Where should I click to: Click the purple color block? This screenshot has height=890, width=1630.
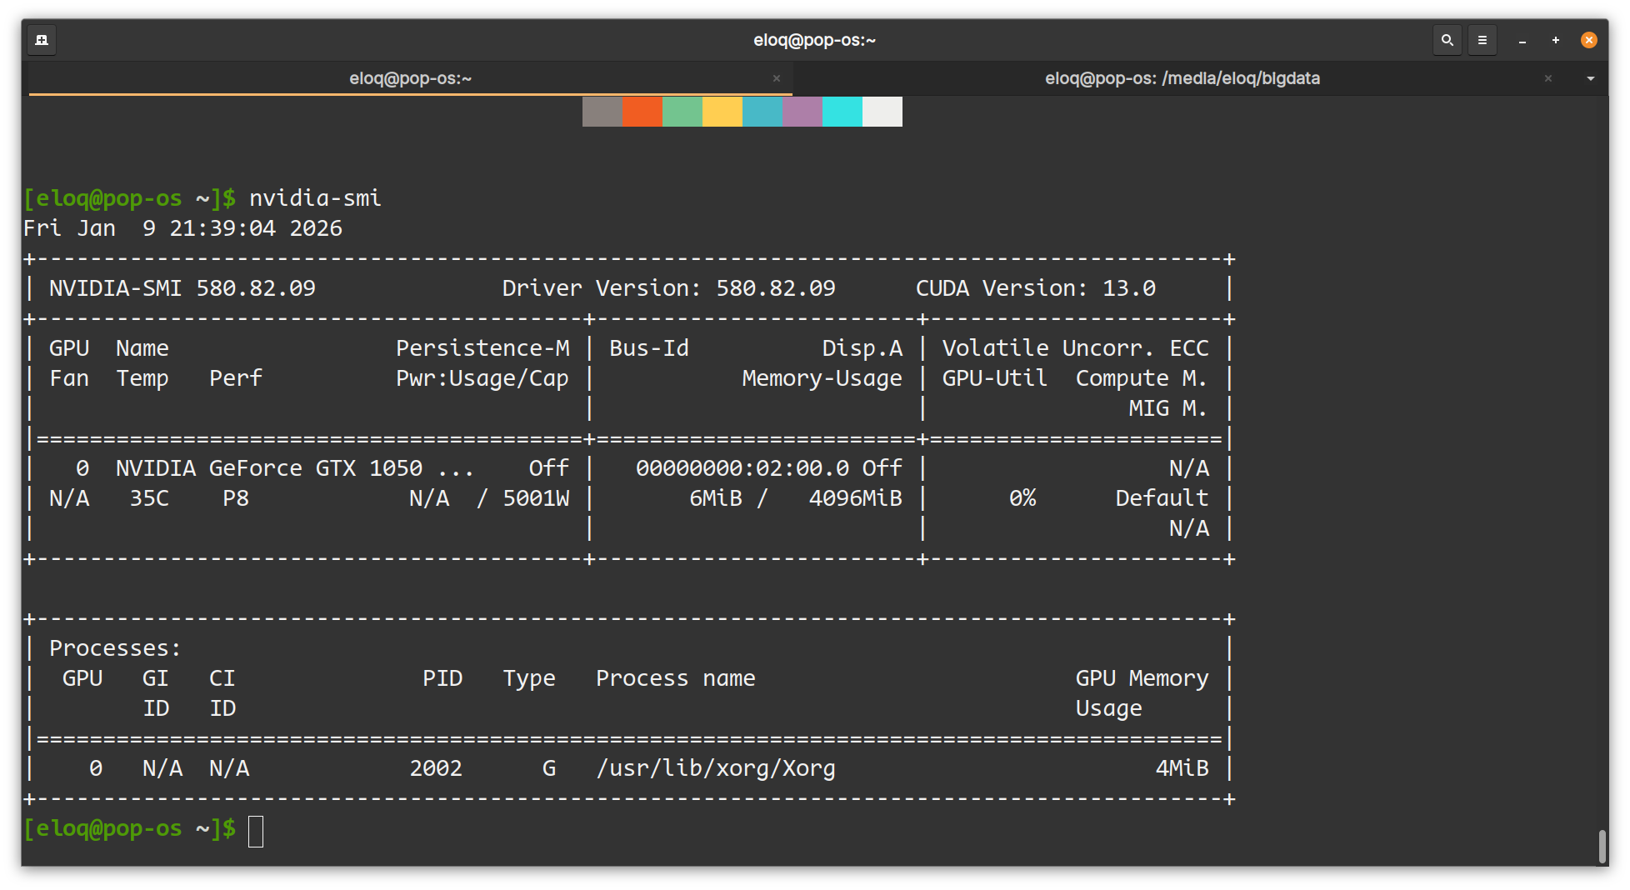[802, 112]
